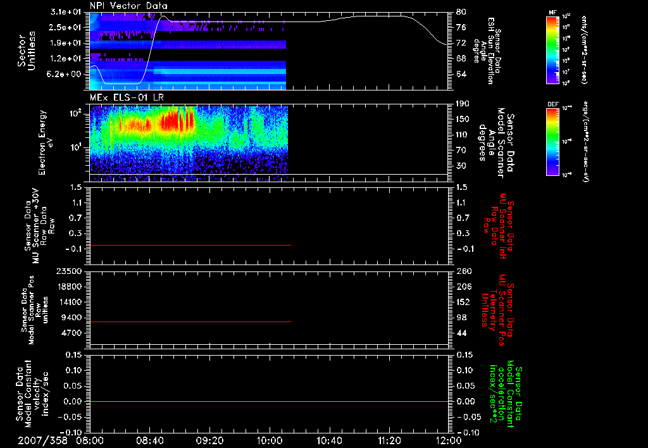The width and height of the screenshot is (648, 448).
Task: Click the red MU Scanner +30V trace
Action: (190, 245)
